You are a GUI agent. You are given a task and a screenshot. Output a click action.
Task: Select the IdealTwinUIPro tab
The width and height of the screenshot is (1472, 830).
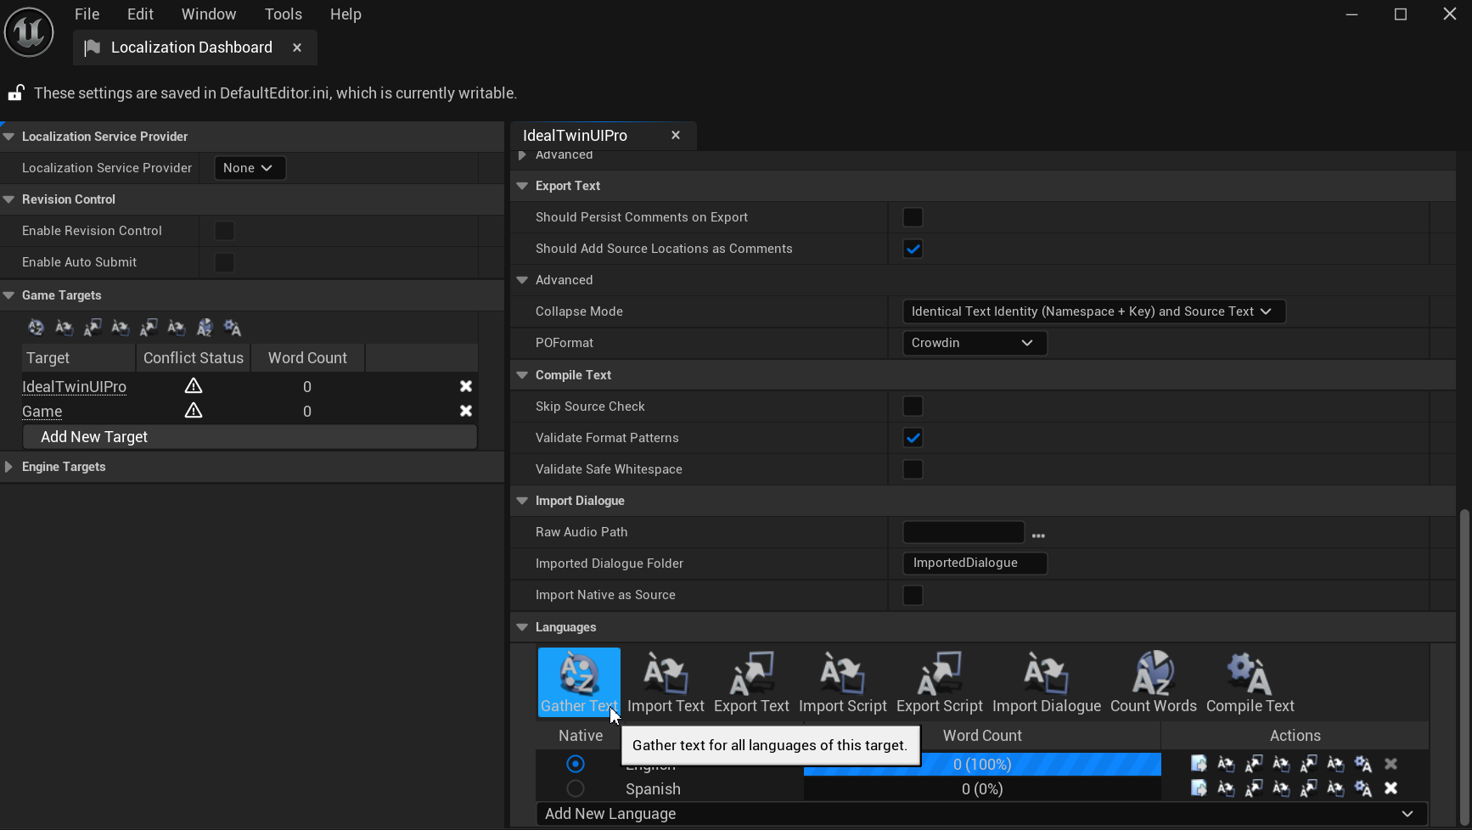pos(575,136)
